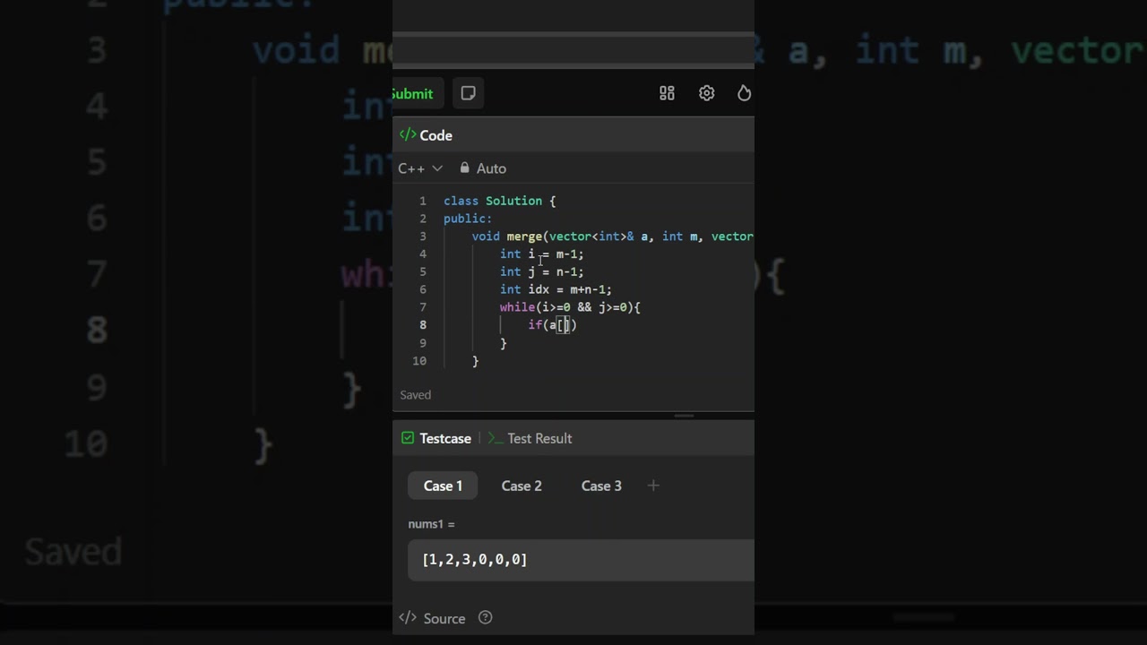Select Case 1 test case

(443, 486)
